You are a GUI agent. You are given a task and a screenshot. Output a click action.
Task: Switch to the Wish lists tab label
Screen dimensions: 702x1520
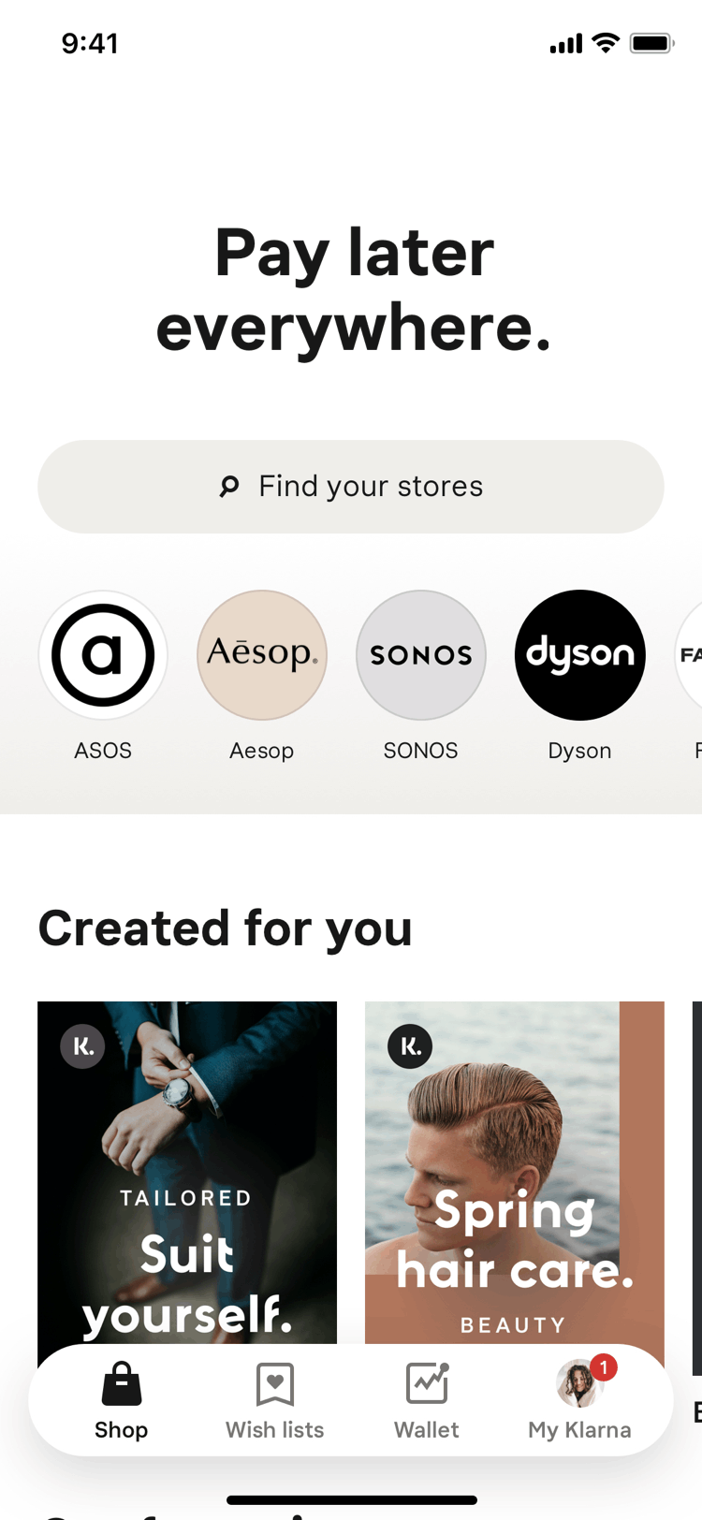point(275,1430)
